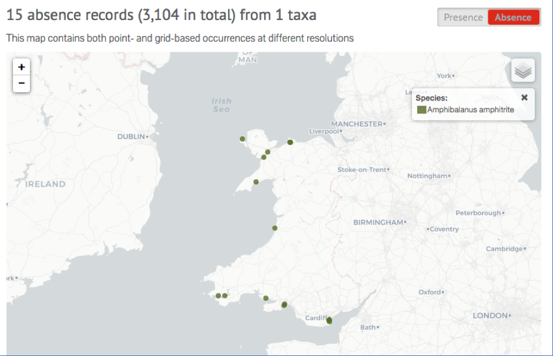553x356 pixels.
Task: Open the map layers selector icon
Action: [x=522, y=69]
